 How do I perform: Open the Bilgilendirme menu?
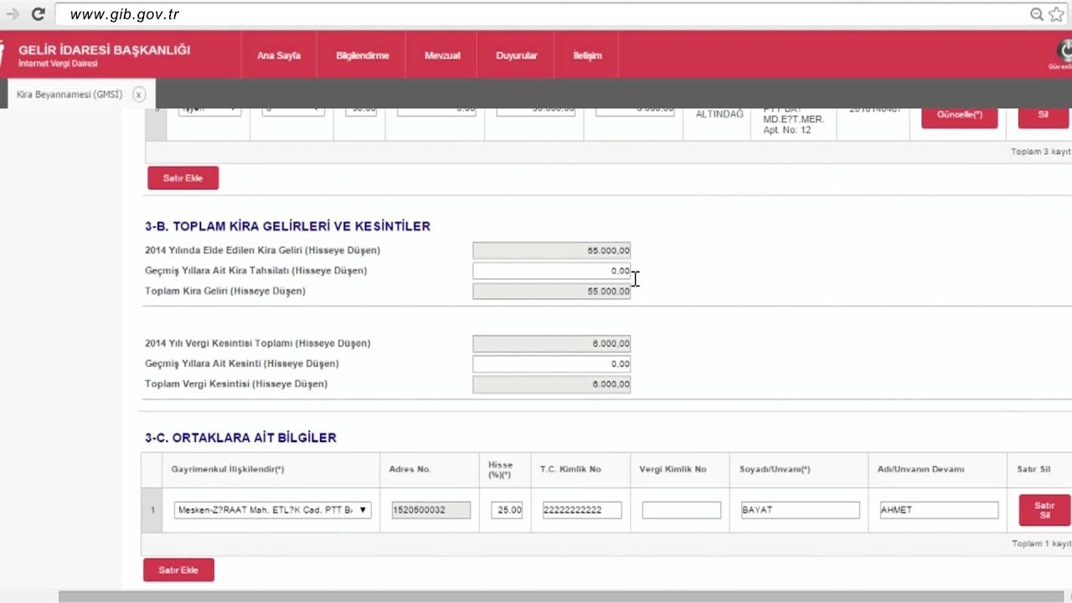tap(362, 55)
